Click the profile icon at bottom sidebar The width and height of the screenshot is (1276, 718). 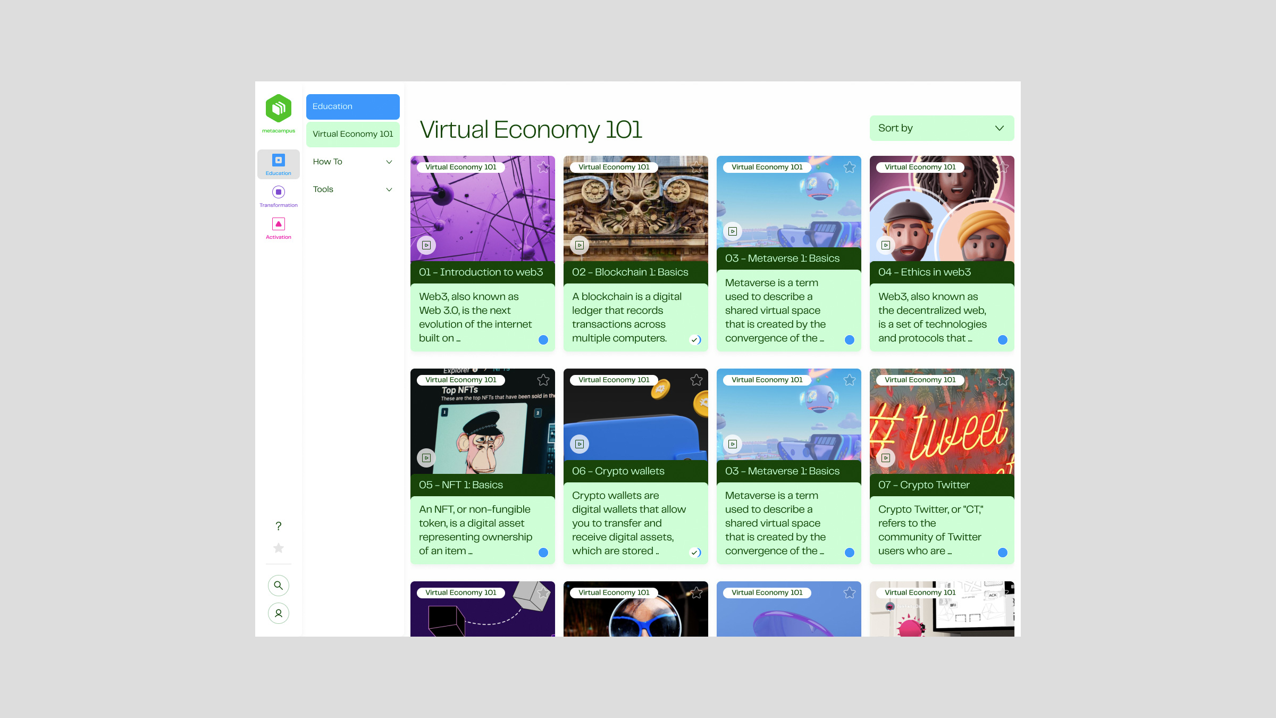point(279,613)
